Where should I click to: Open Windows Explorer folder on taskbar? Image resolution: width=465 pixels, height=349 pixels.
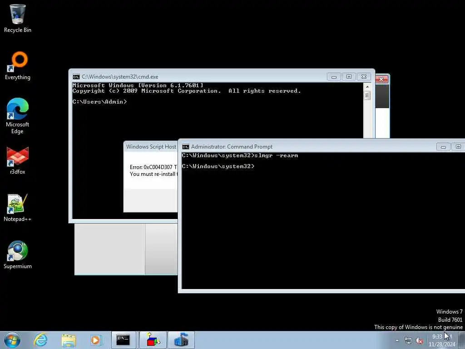69,340
